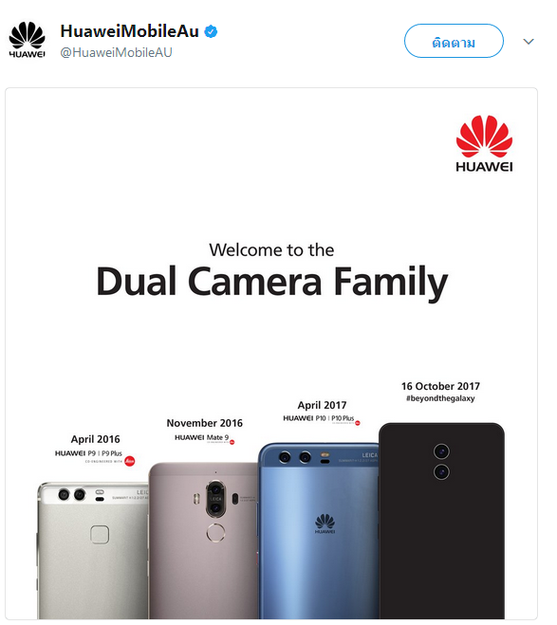Expand the tweet options chevron
This screenshot has width=557, height=625.
pyautogui.click(x=529, y=42)
